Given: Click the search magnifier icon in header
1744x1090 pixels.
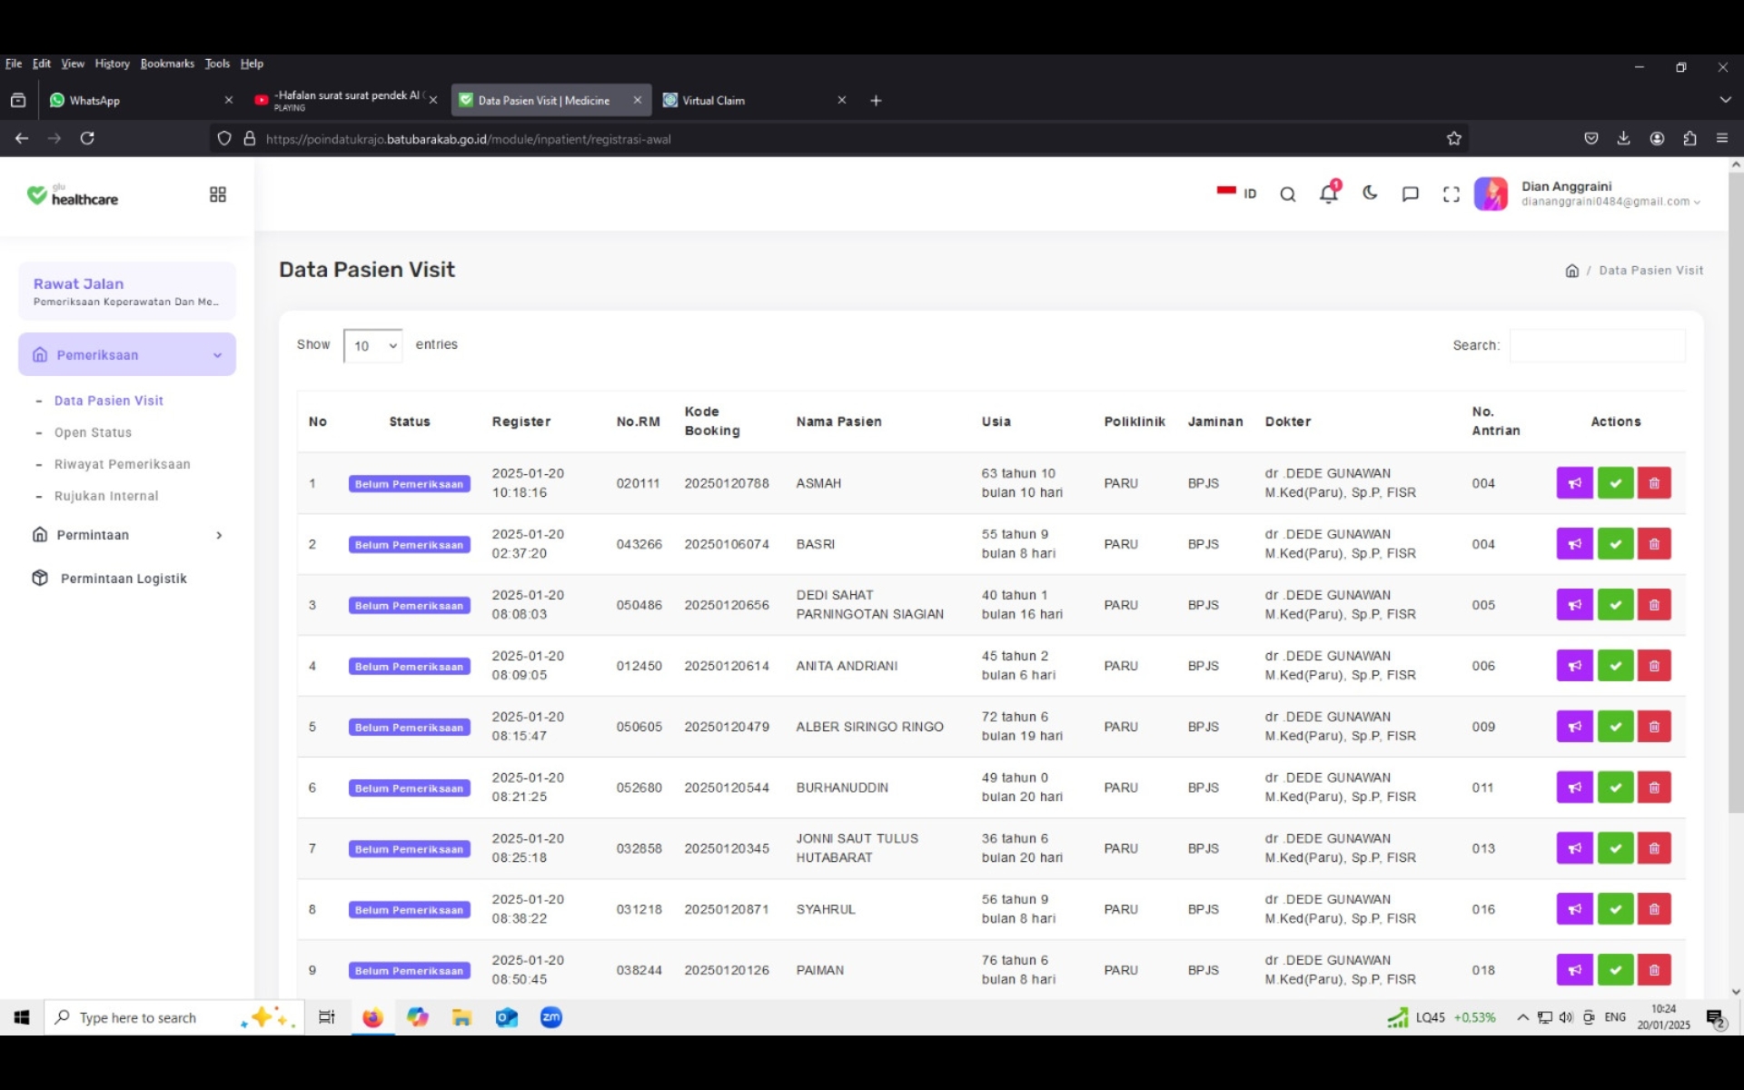Looking at the screenshot, I should tap(1287, 194).
